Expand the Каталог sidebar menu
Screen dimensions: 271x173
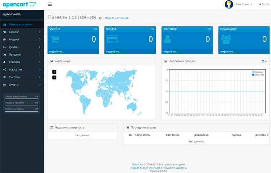[22, 32]
